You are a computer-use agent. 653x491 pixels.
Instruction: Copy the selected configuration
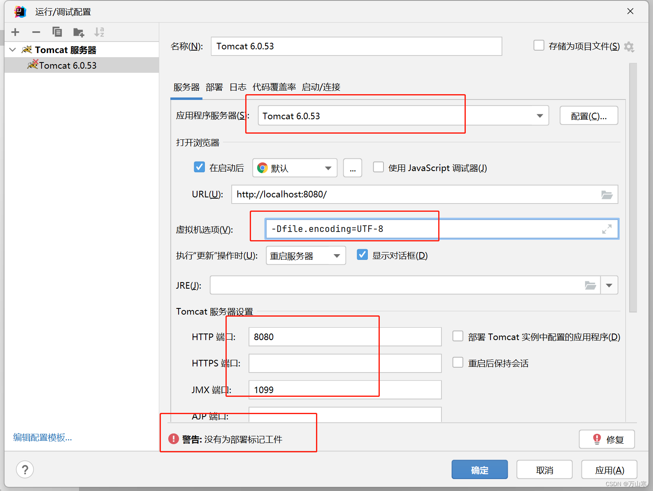click(57, 32)
